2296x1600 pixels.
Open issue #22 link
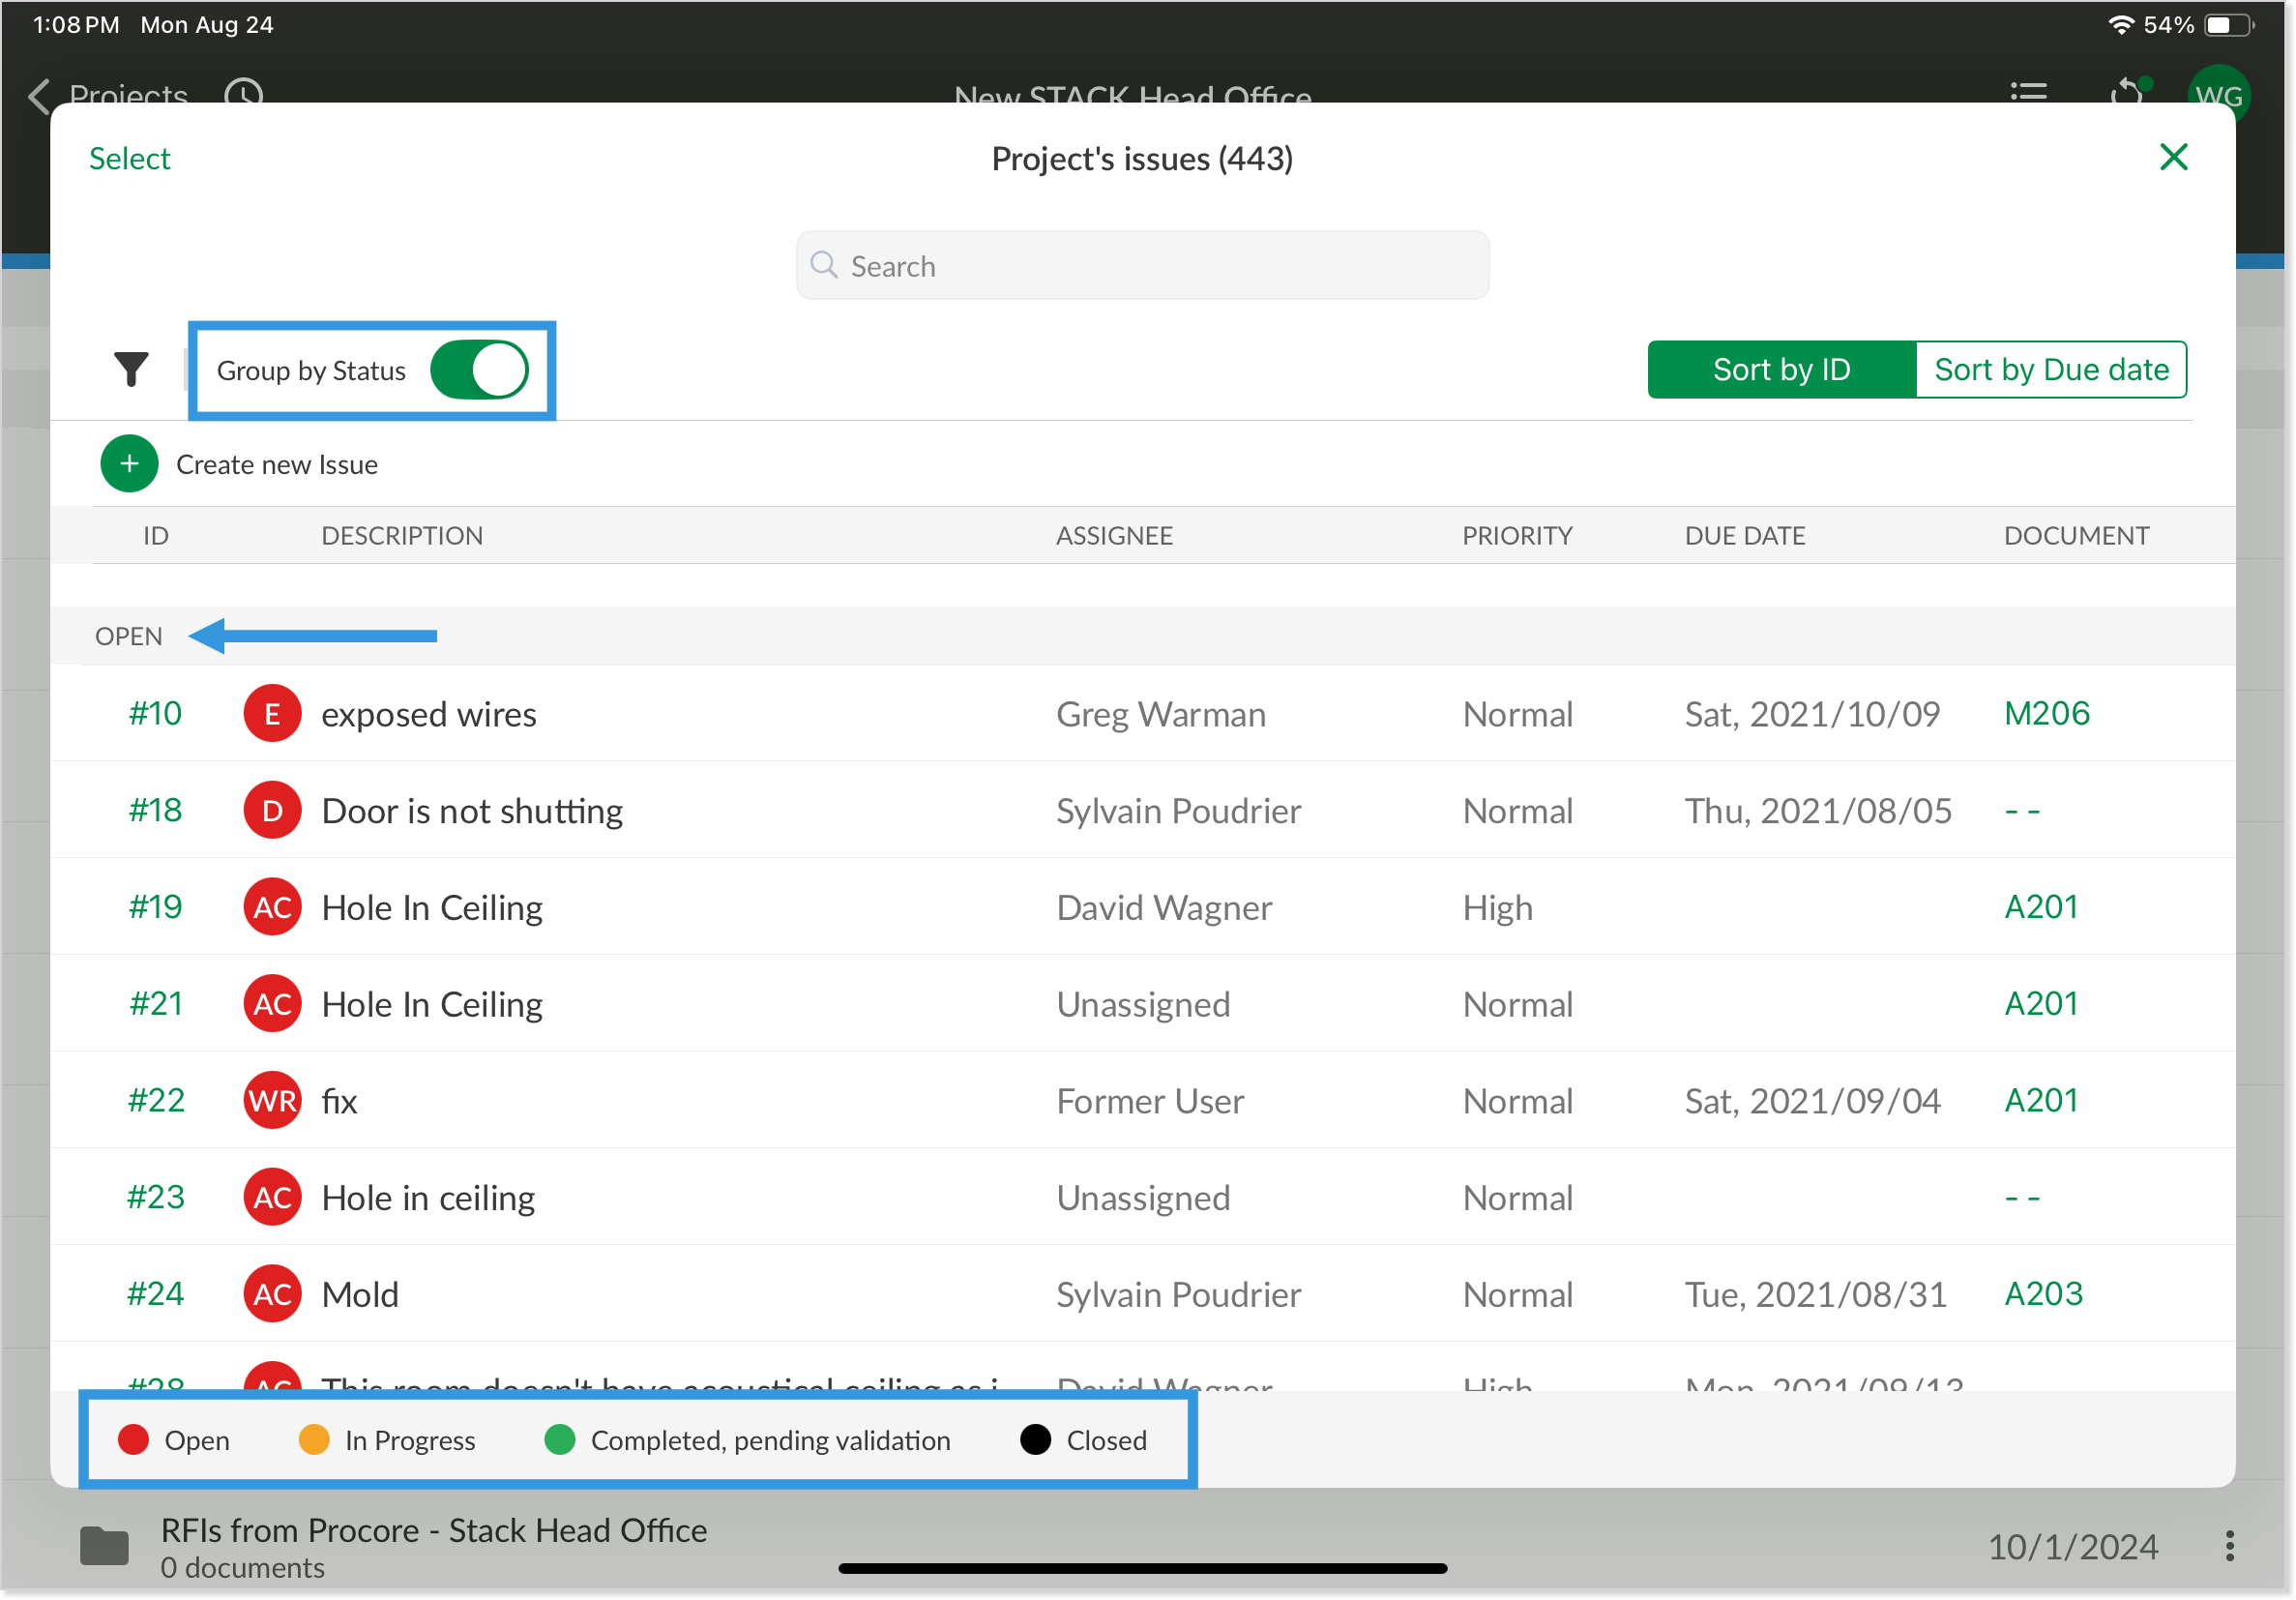coord(156,1101)
